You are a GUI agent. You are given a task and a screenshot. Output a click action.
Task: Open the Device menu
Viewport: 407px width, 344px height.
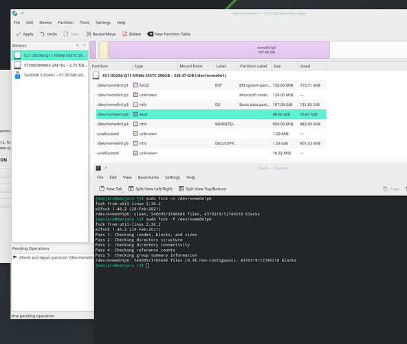point(45,23)
